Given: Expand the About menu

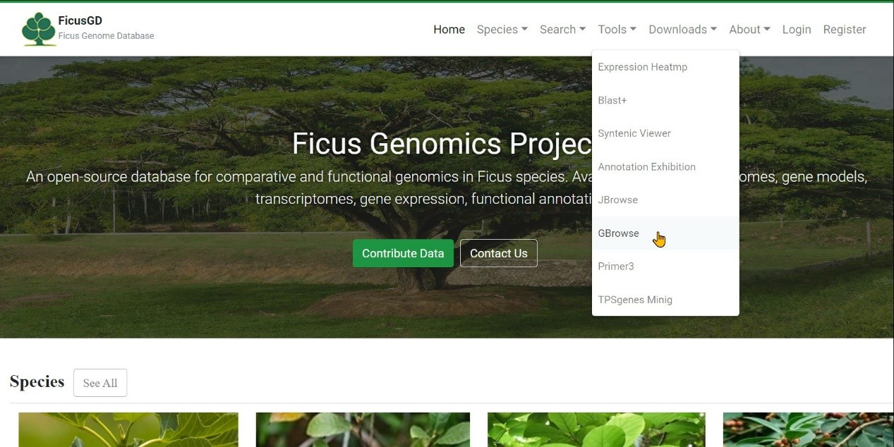Looking at the screenshot, I should point(749,30).
